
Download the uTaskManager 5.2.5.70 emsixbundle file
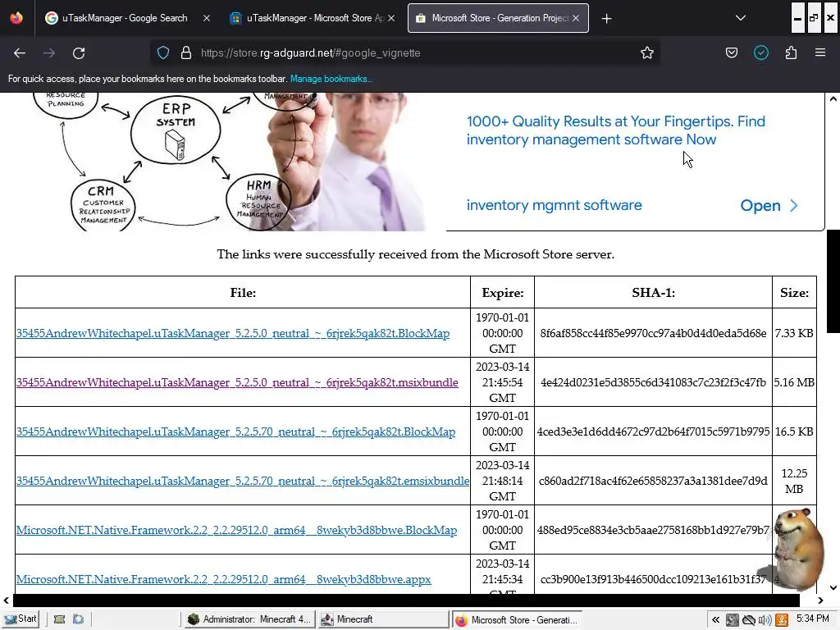click(243, 481)
